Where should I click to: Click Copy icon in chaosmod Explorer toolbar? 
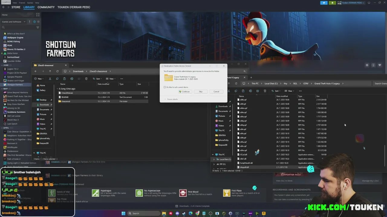(x=57, y=79)
